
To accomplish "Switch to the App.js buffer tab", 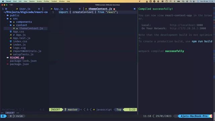I will click(58, 9).
